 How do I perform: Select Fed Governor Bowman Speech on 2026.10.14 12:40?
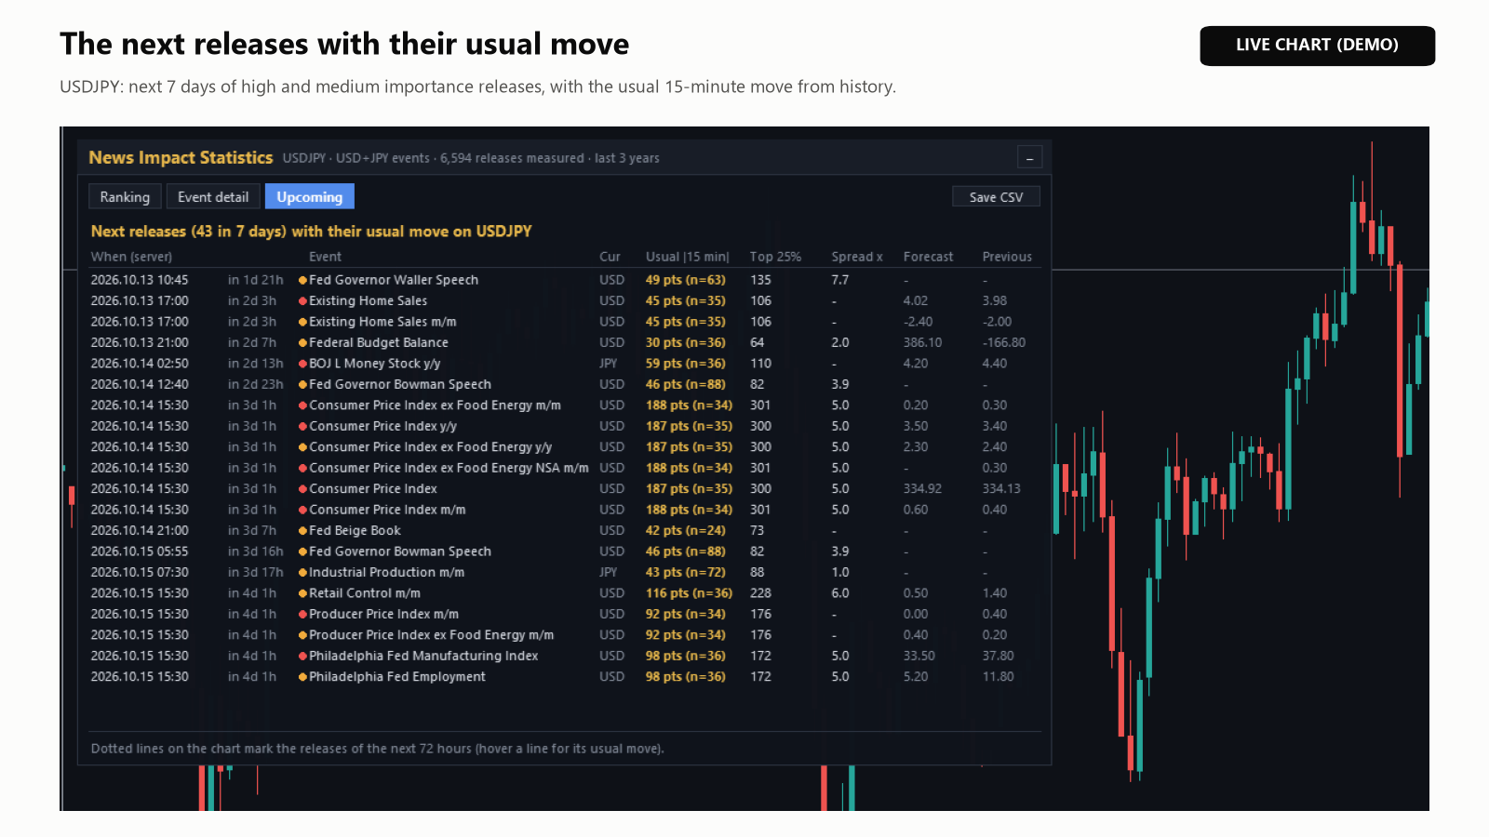click(400, 384)
